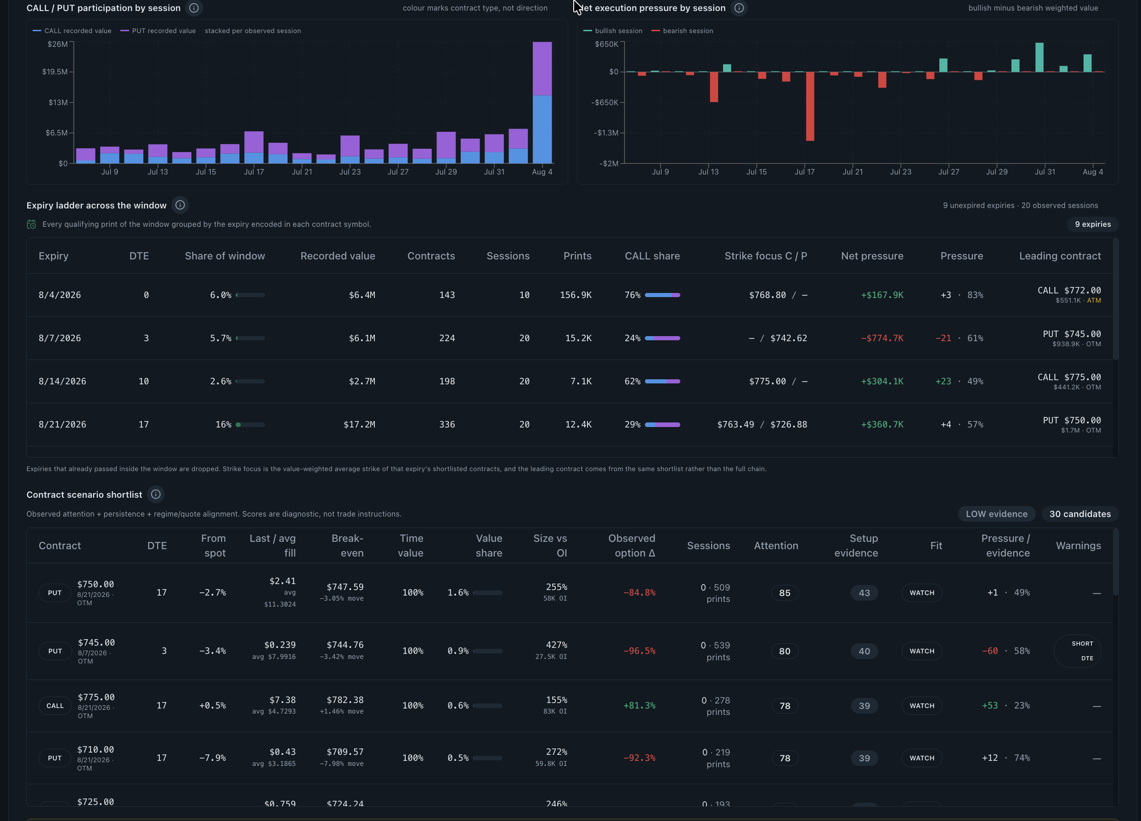
Task: Click setup evidence score 43
Action: (864, 593)
